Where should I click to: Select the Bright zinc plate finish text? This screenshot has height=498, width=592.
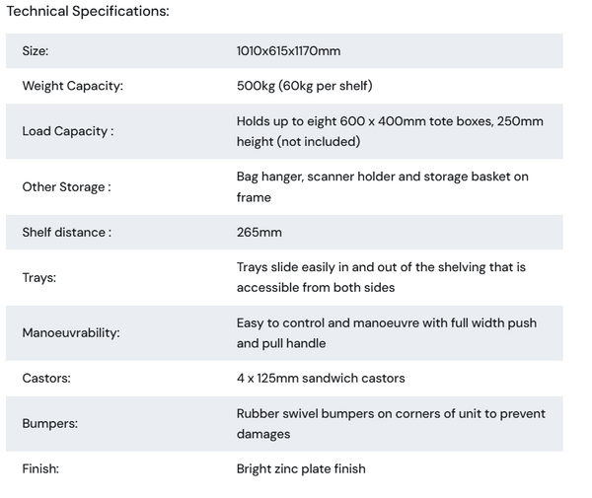coord(301,468)
